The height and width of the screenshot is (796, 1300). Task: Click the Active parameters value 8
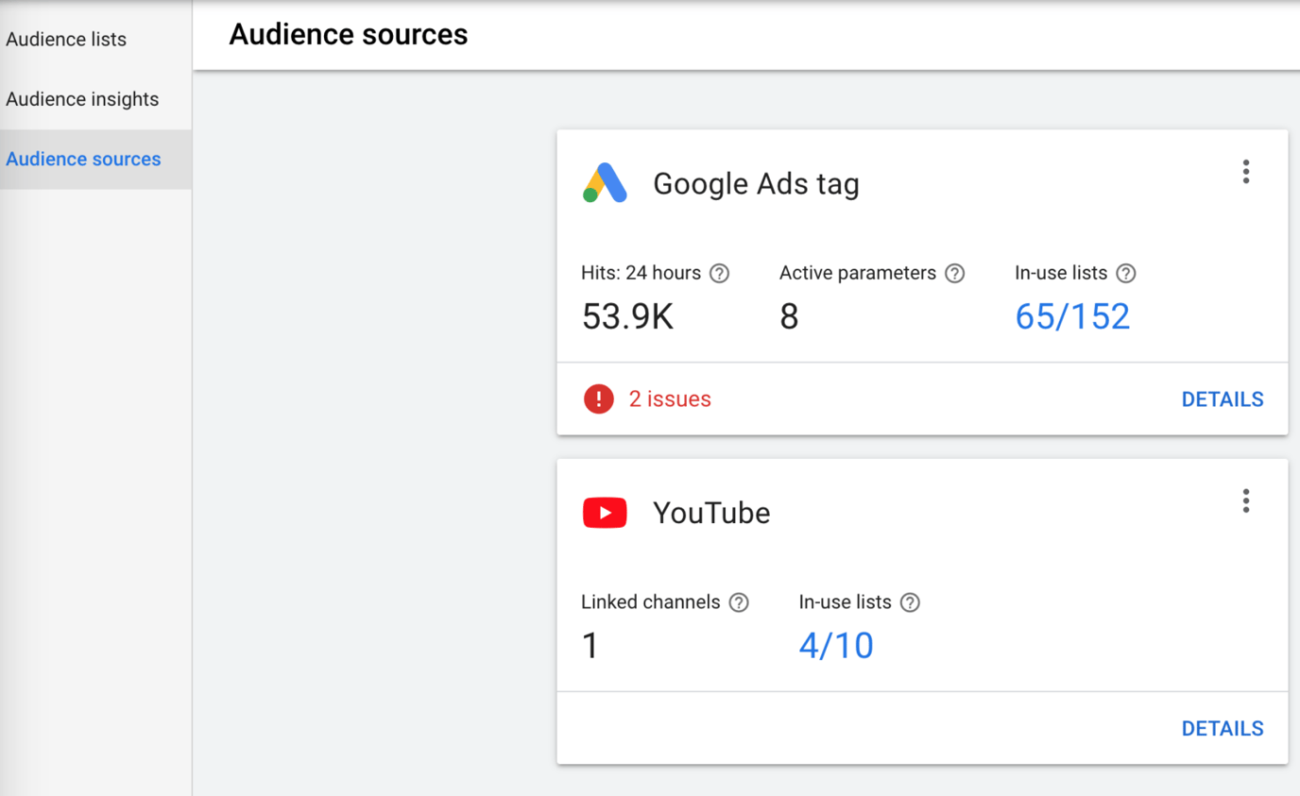pos(789,316)
